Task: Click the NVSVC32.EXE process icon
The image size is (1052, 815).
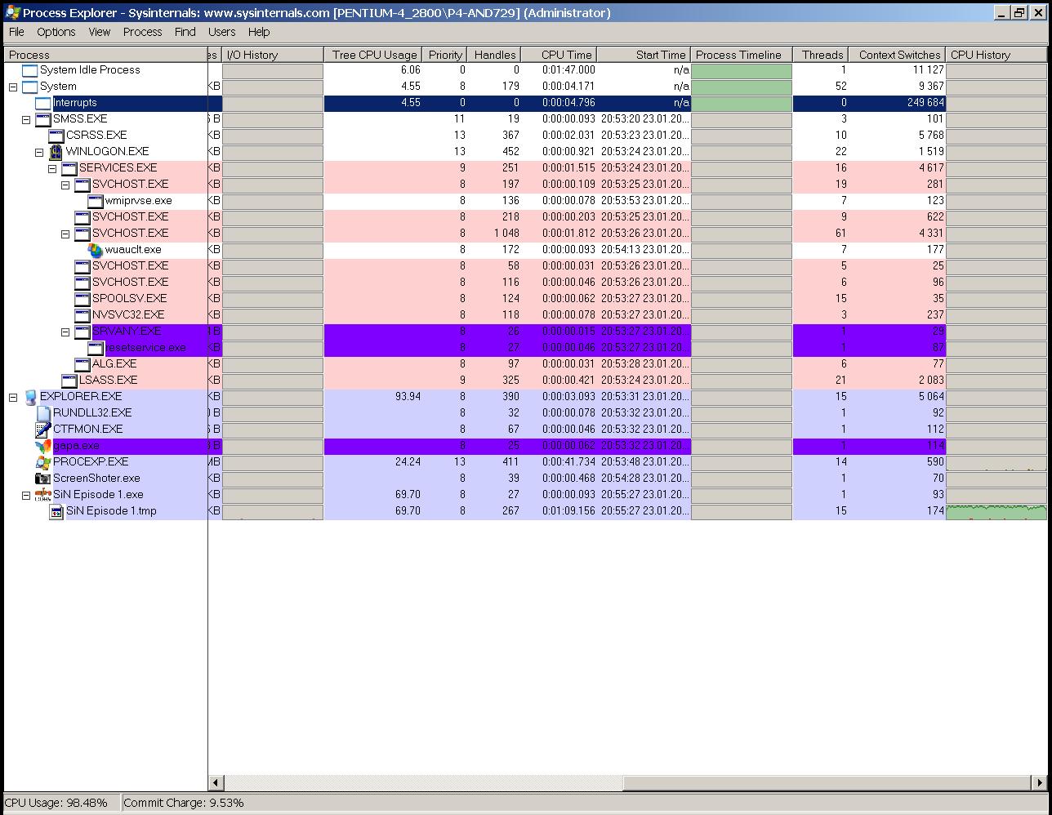Action: point(82,315)
